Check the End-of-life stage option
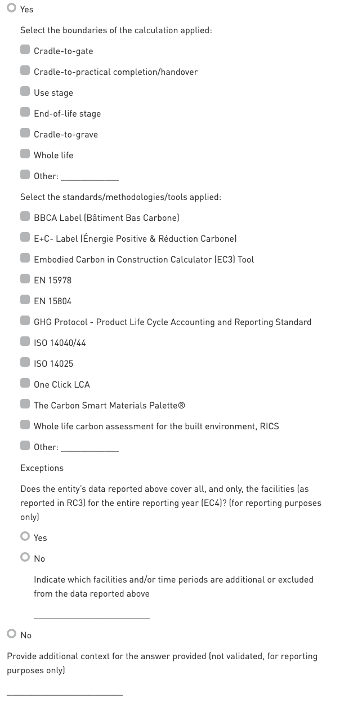 [x=25, y=113]
